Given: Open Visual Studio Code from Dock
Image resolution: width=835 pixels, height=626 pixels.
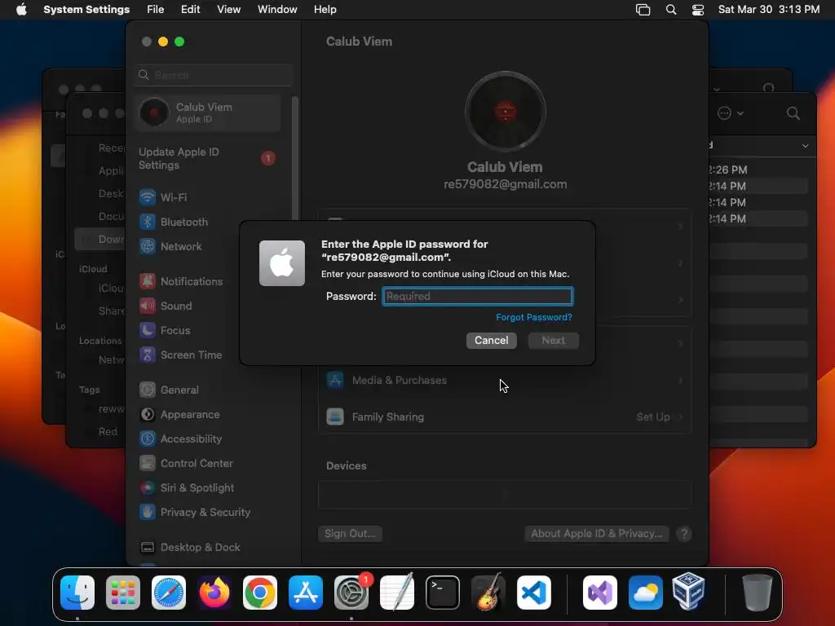Looking at the screenshot, I should coord(534,593).
